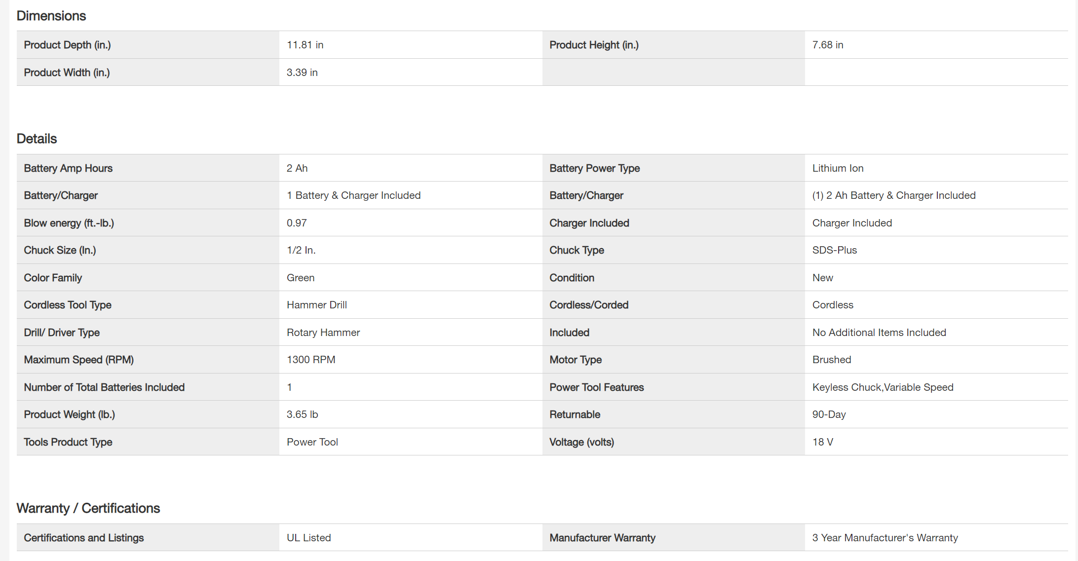This screenshot has height=561, width=1078.
Task: Click the Voltage value 18 V
Action: [822, 442]
